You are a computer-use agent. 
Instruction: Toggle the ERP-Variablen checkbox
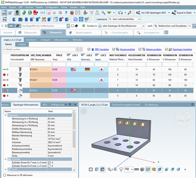[x=89, y=49]
